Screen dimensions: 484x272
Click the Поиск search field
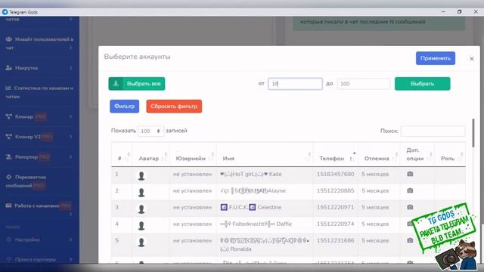point(433,131)
